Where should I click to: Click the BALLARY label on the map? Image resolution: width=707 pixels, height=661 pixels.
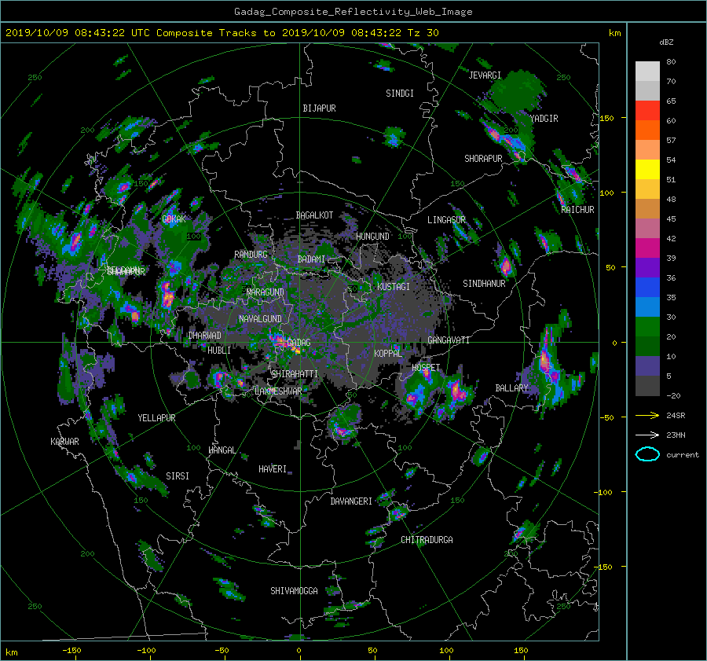pos(511,388)
